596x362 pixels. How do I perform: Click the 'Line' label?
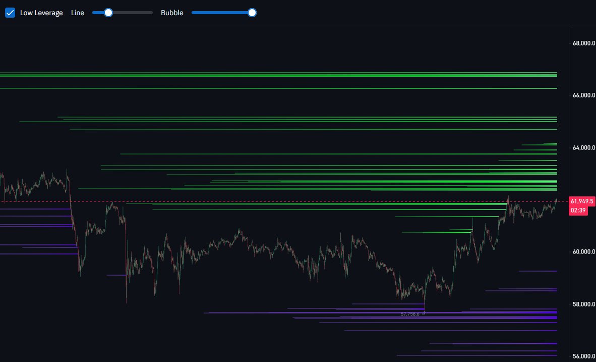point(78,13)
